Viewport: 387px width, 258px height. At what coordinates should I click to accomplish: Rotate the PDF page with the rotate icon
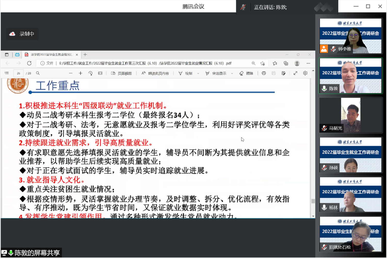click(x=90, y=73)
